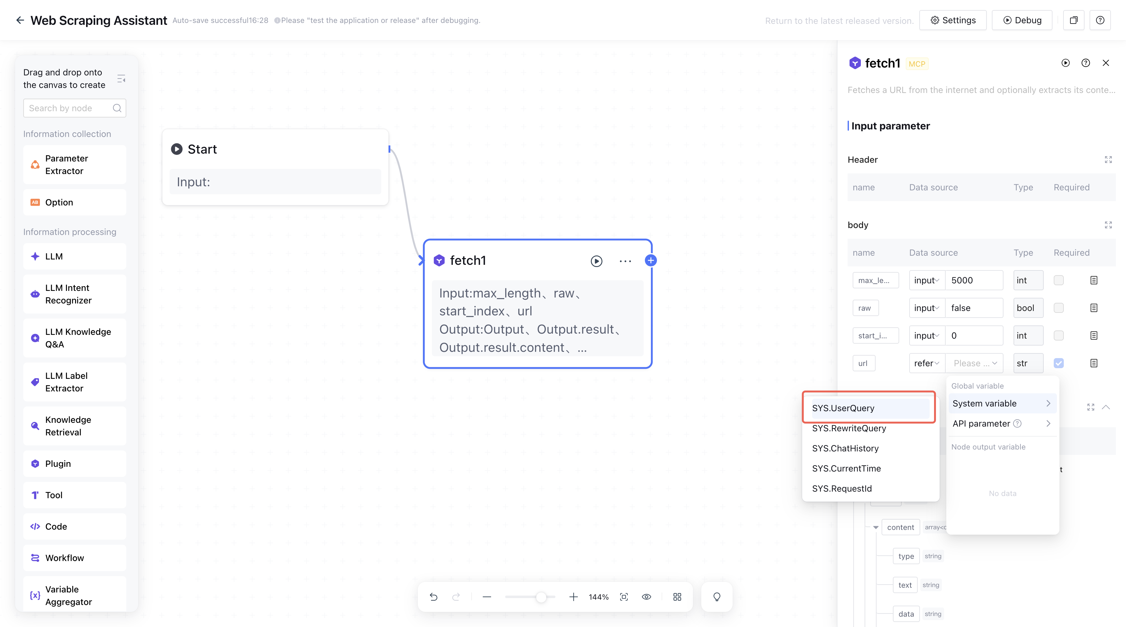Viewport: 1126px width, 627px height.
Task: Click the canvas zoom slider handle
Action: pos(541,597)
